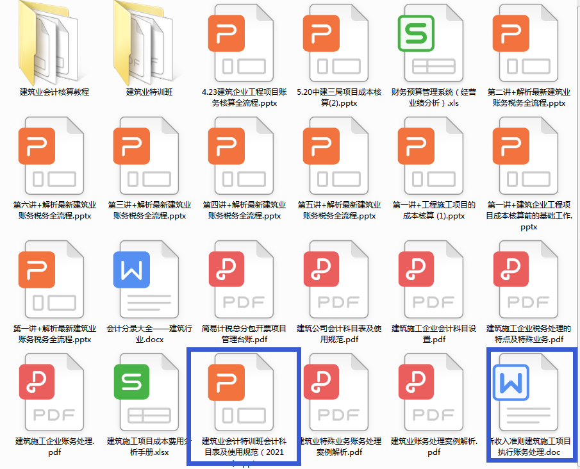Select the 第三讲+解析最新建筑业 pptx icon

click(x=145, y=156)
